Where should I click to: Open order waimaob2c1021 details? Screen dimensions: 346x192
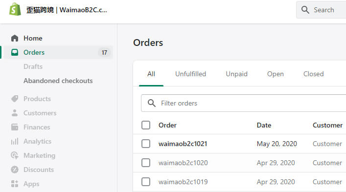tap(183, 144)
